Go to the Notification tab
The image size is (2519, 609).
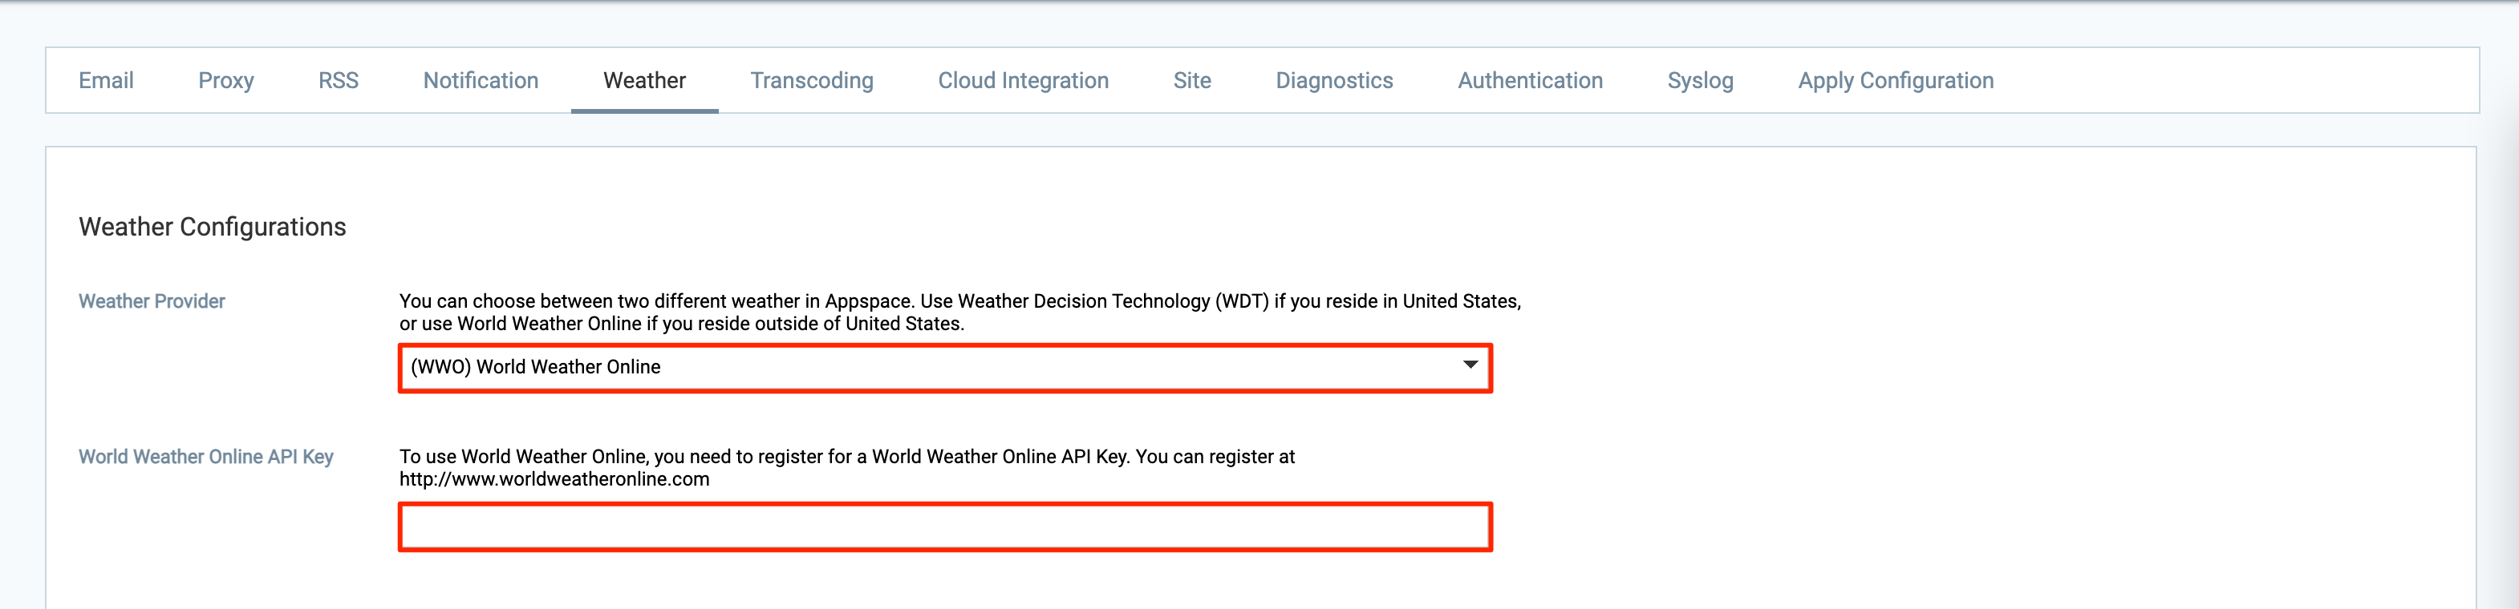coord(481,80)
